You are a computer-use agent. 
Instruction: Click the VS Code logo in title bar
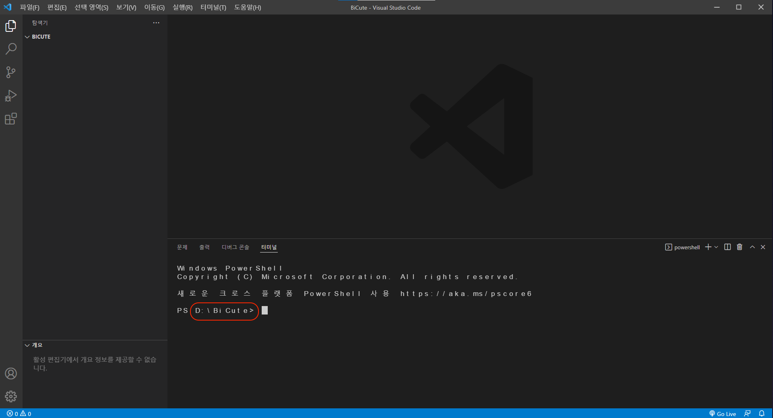click(x=8, y=7)
